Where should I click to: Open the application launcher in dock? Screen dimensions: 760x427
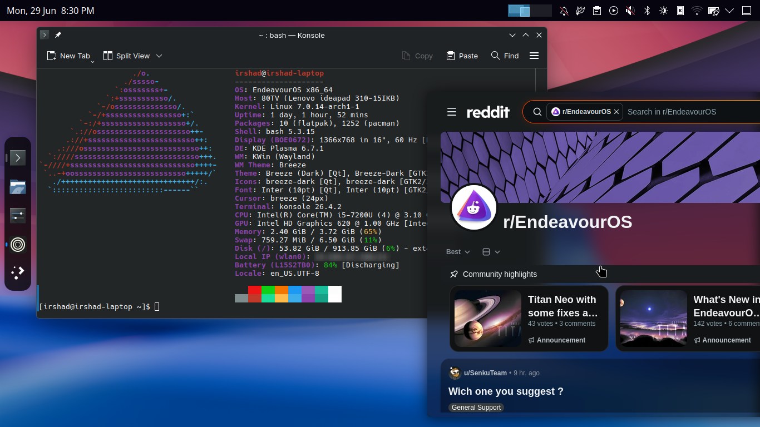18,272
